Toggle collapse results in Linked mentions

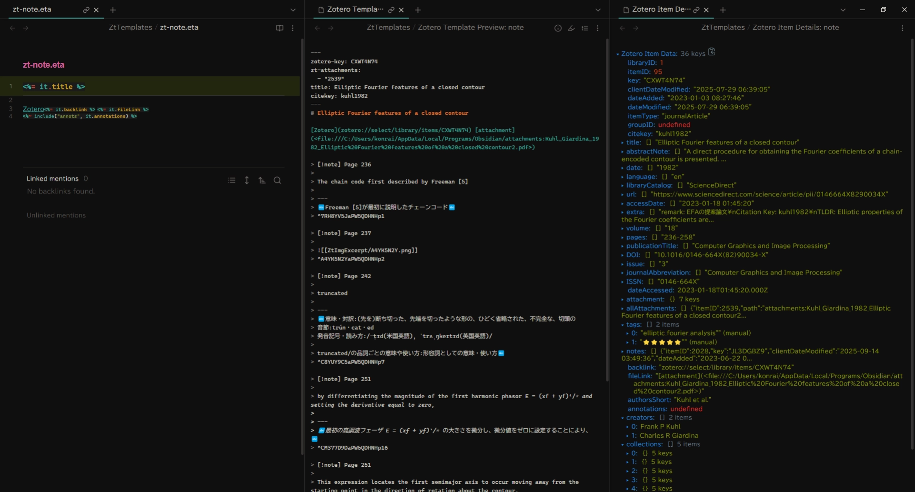[x=231, y=181]
